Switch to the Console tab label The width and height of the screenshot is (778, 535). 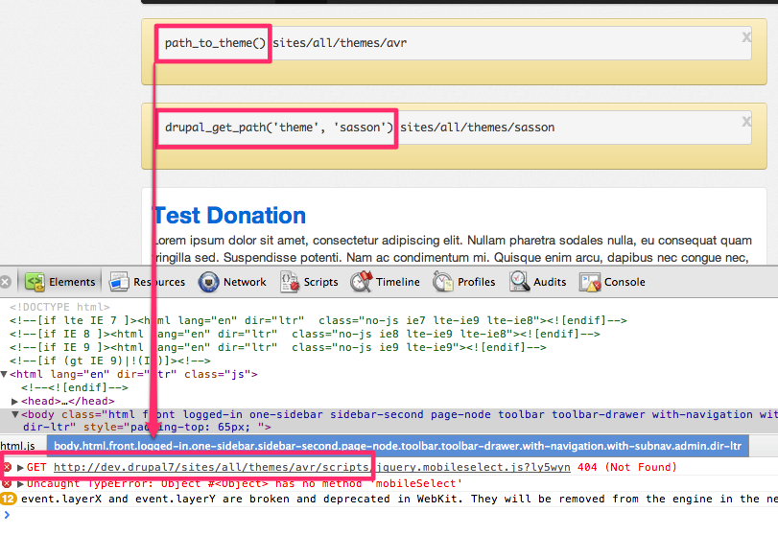click(625, 282)
